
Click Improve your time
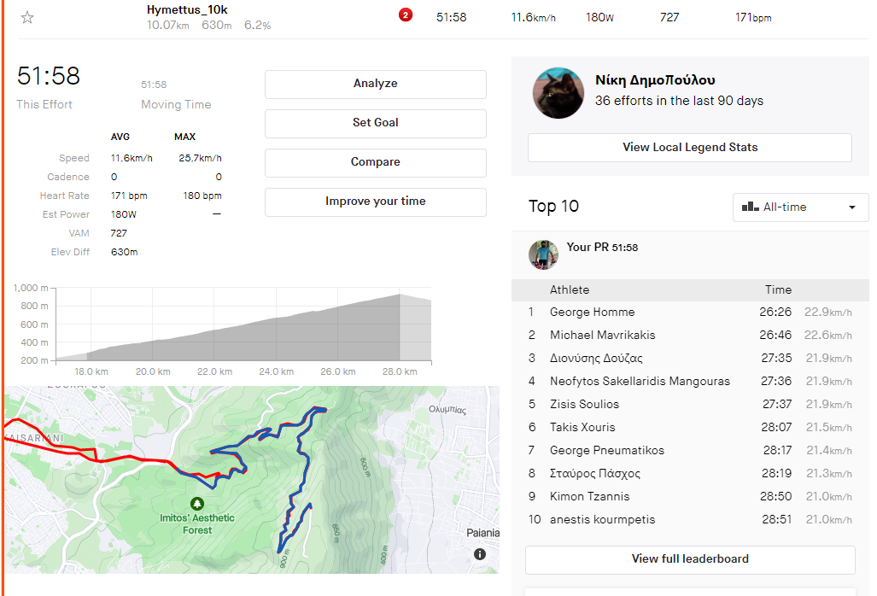tap(375, 202)
